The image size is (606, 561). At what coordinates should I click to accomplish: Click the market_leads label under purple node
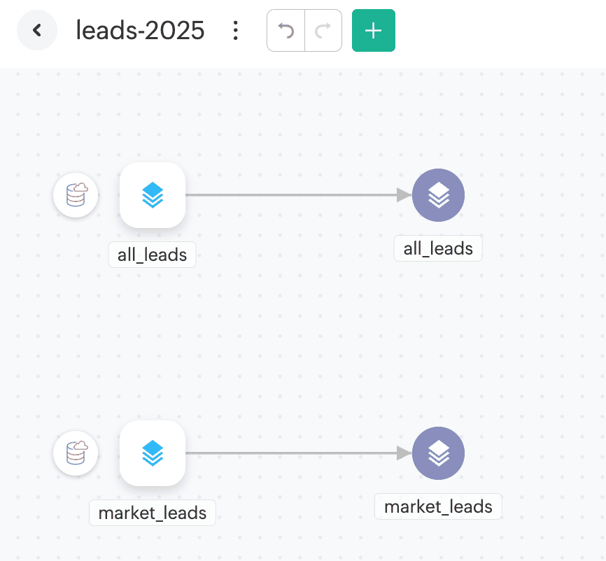439,506
